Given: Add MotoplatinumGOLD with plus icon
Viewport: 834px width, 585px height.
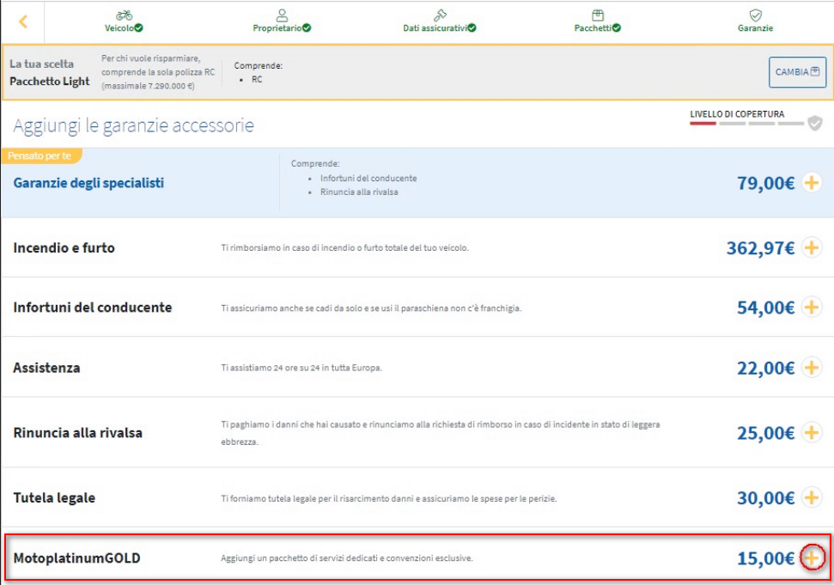Looking at the screenshot, I should (x=812, y=558).
